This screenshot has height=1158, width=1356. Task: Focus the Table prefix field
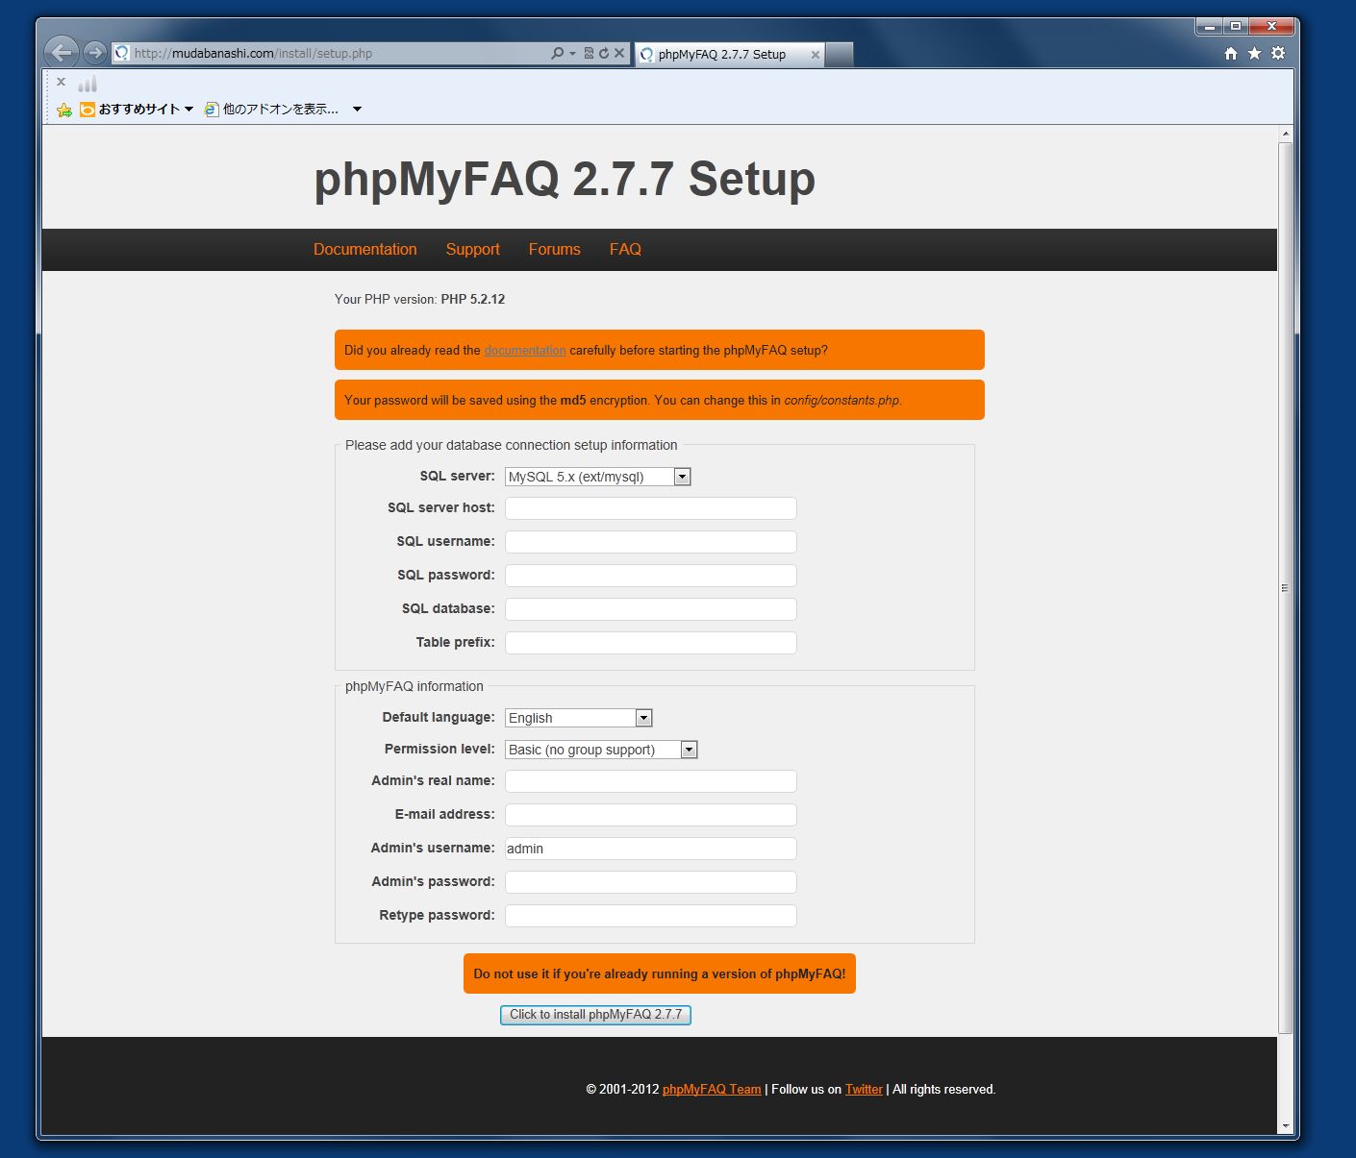(651, 643)
